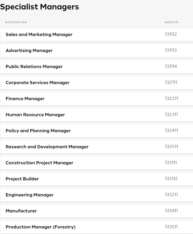Screen dimensions: 193x234
Task: Open the Finance Manager listing
Action: (25, 99)
